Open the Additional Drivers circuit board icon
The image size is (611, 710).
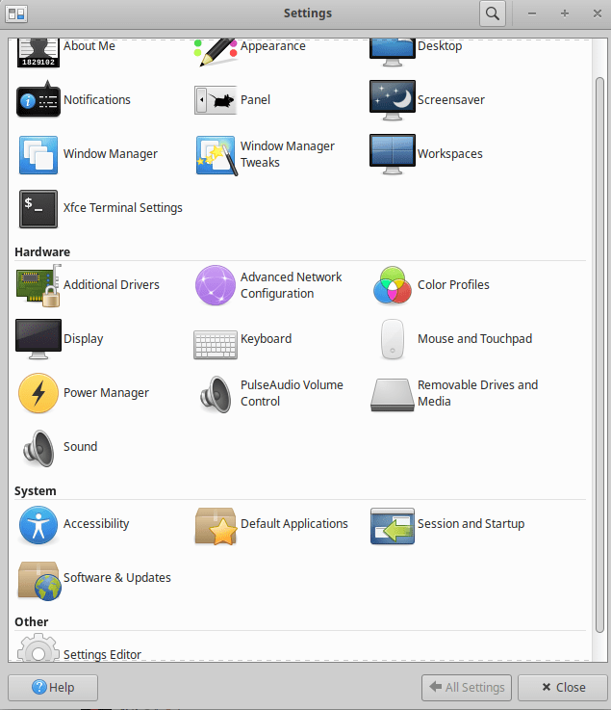pos(38,286)
